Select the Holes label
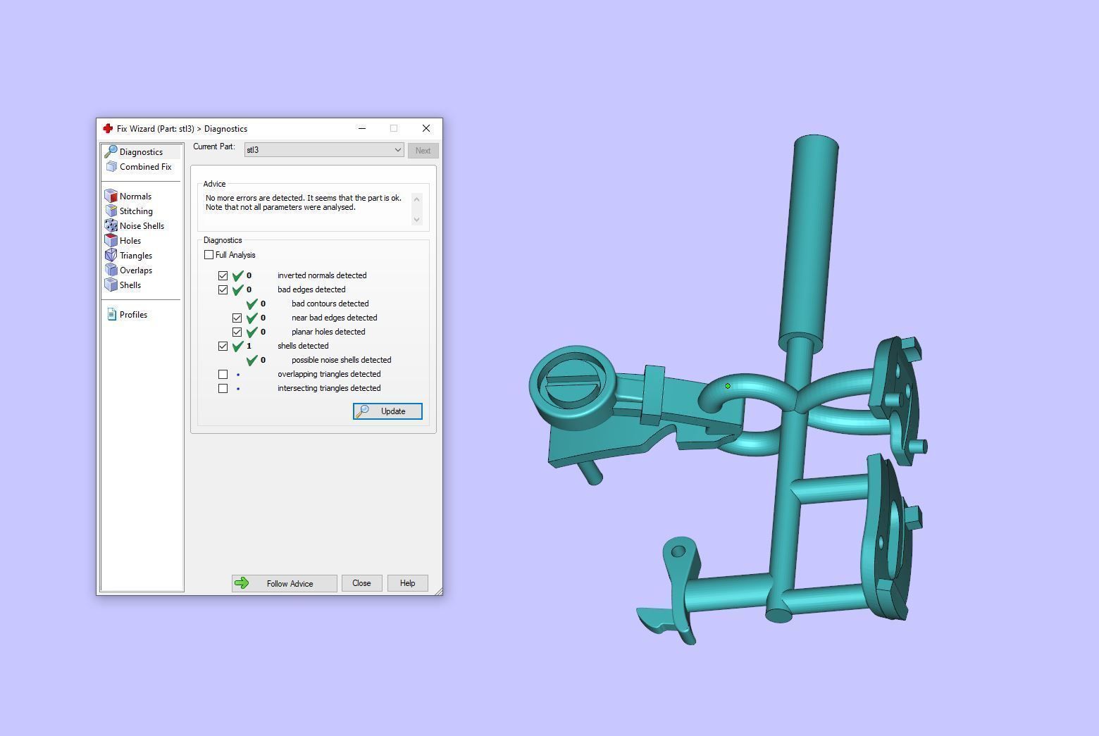Screen dimensions: 1099x736 pyautogui.click(x=130, y=241)
